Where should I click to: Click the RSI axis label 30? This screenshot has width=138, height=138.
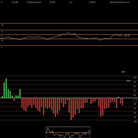pyautogui.click(x=2, y=41)
